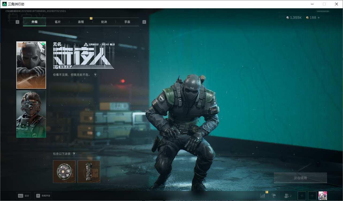Click the 包含以下涂装 label
The image size is (343, 201).
(x=62, y=154)
